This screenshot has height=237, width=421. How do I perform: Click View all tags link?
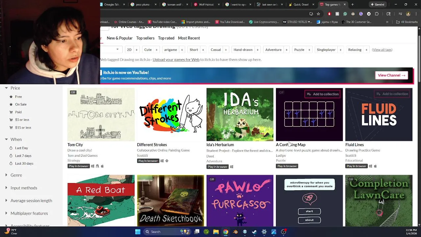[x=382, y=50]
